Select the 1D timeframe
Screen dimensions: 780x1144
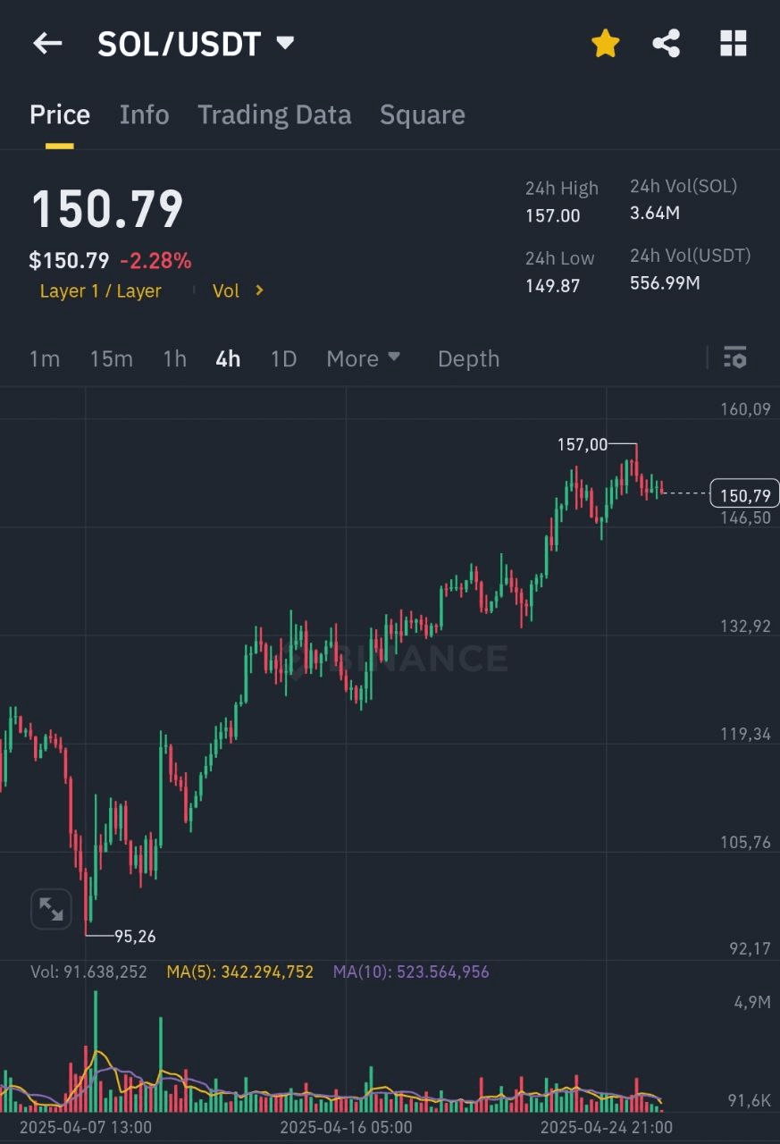(x=283, y=358)
